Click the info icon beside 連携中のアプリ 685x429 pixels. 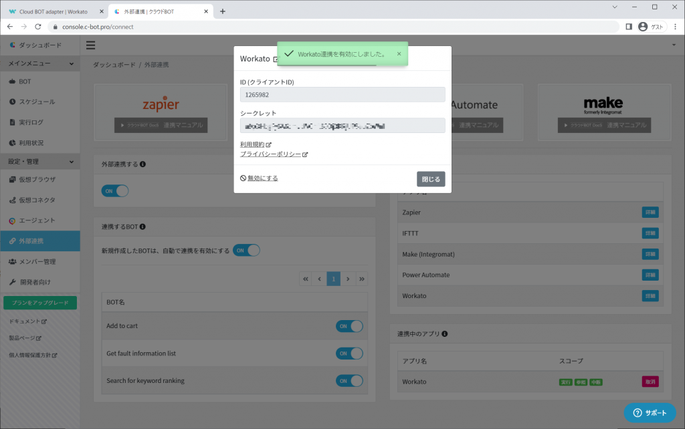[x=445, y=334]
